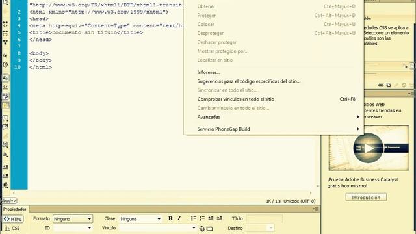Click the ordered list icon in Propiedades
Image resolution: width=416 pixels, height=234 pixels.
point(202,218)
